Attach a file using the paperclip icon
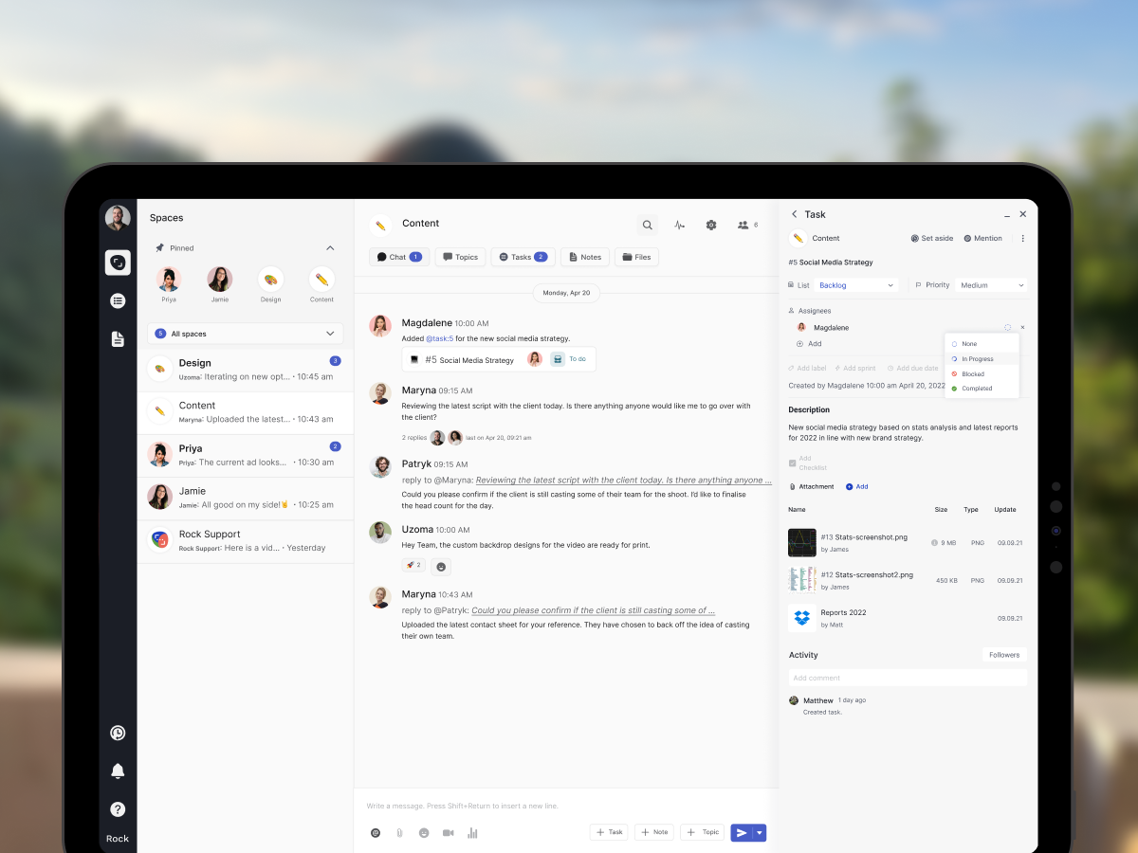 pos(399,832)
